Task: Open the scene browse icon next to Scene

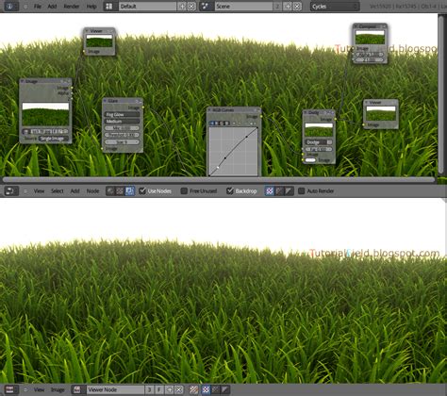Action: (x=206, y=7)
